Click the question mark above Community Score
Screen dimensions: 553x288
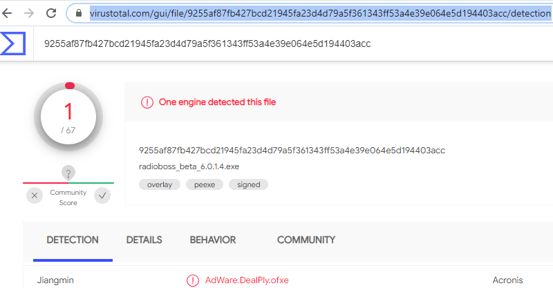coord(68,173)
